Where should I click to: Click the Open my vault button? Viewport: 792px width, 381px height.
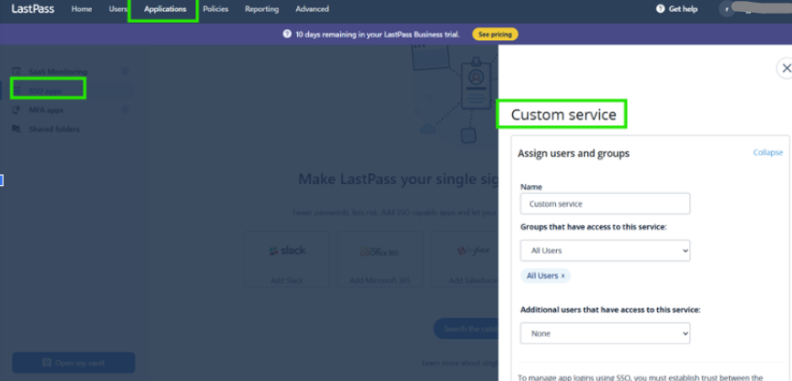(x=73, y=363)
